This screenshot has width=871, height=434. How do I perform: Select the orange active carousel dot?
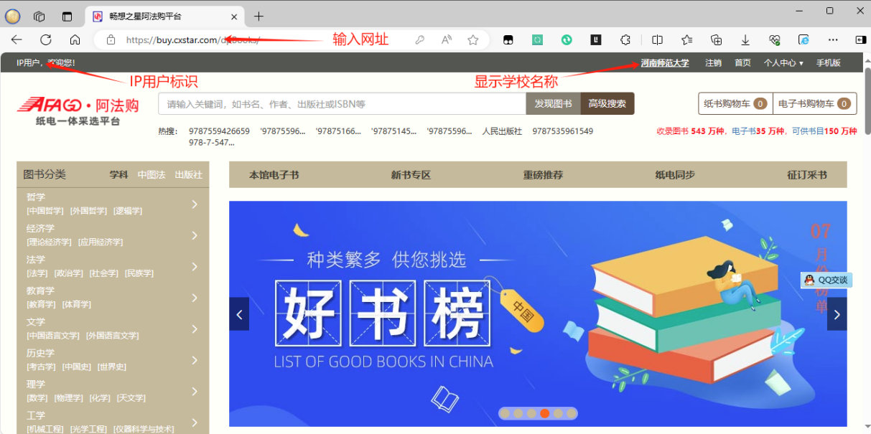545,413
